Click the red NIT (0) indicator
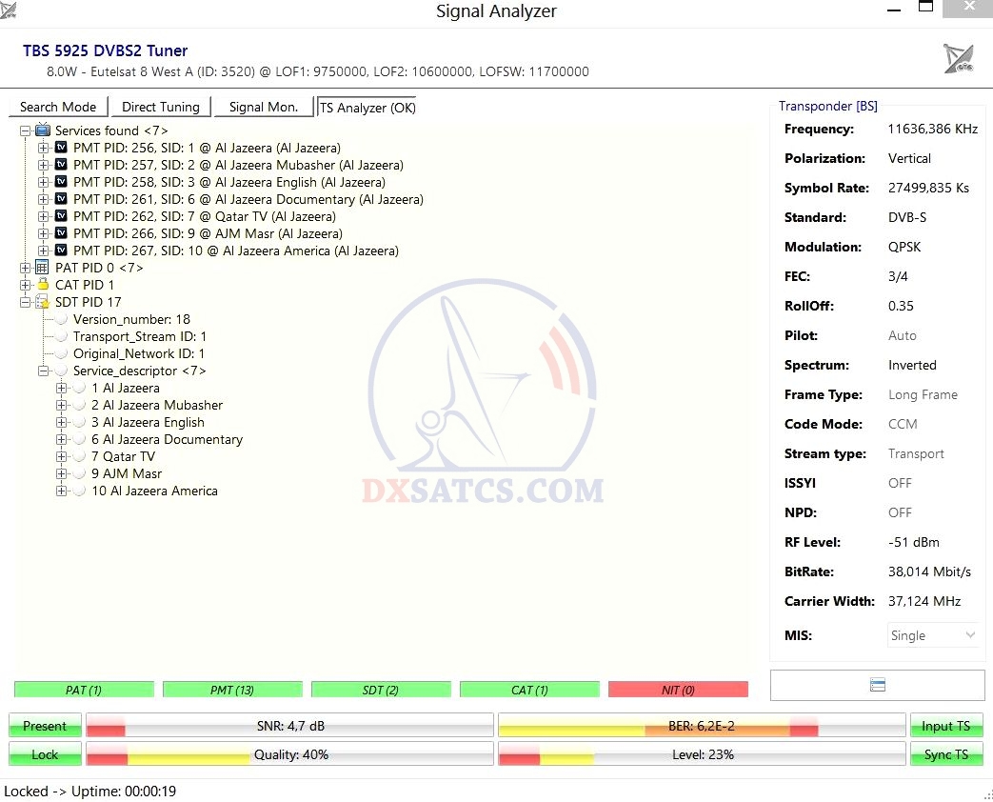993x802 pixels. (x=678, y=690)
